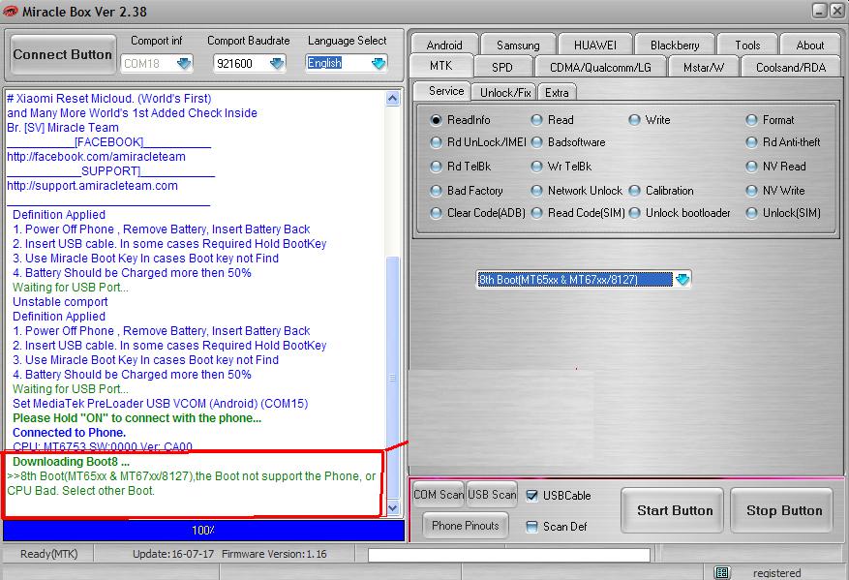Select the Rd TelBk option
Viewport: 849px width, 580px height.
point(436,167)
